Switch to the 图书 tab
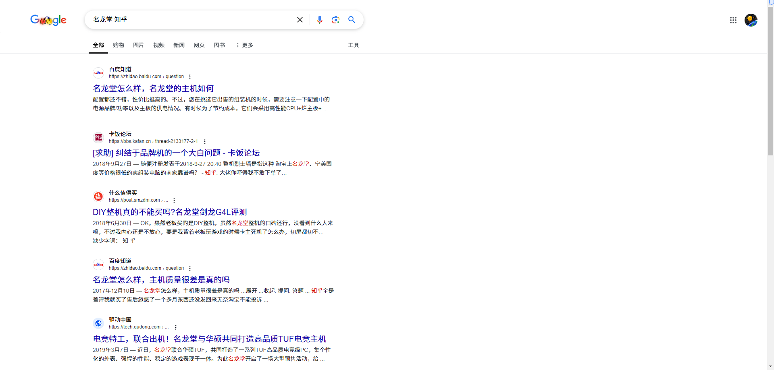The width and height of the screenshot is (774, 370). pos(219,45)
